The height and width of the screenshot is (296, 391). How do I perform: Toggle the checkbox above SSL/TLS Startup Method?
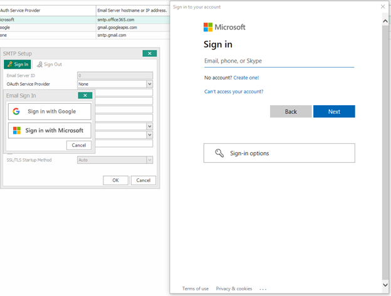click(9, 153)
